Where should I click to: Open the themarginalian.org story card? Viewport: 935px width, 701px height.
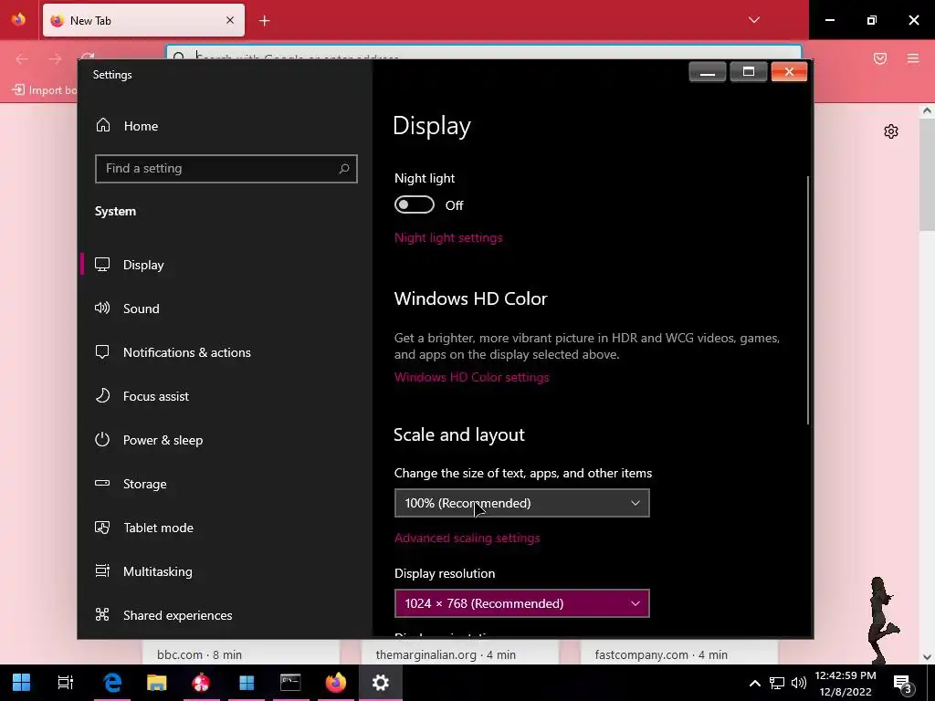460,653
